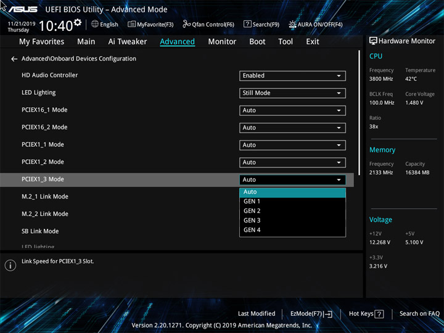Click the globe language icon
This screenshot has height=333, width=444.
point(95,24)
